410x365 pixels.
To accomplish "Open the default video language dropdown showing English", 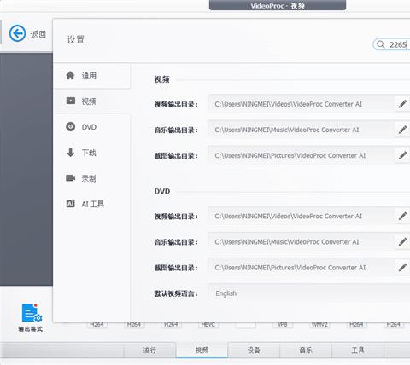I will [x=309, y=293].
